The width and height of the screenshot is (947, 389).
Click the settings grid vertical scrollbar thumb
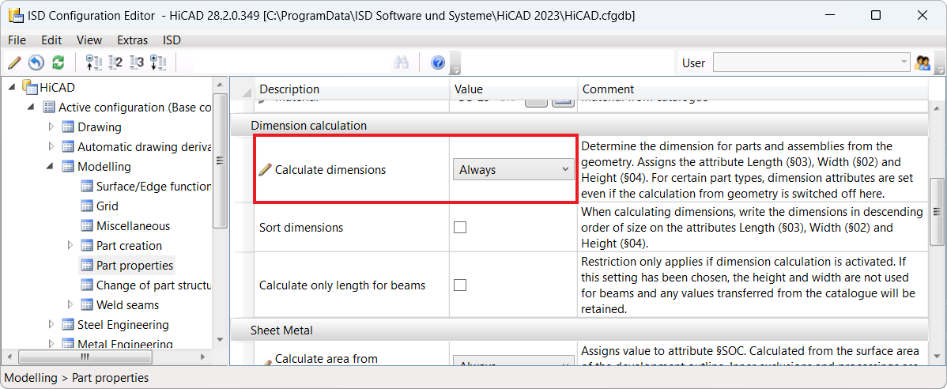click(938, 211)
